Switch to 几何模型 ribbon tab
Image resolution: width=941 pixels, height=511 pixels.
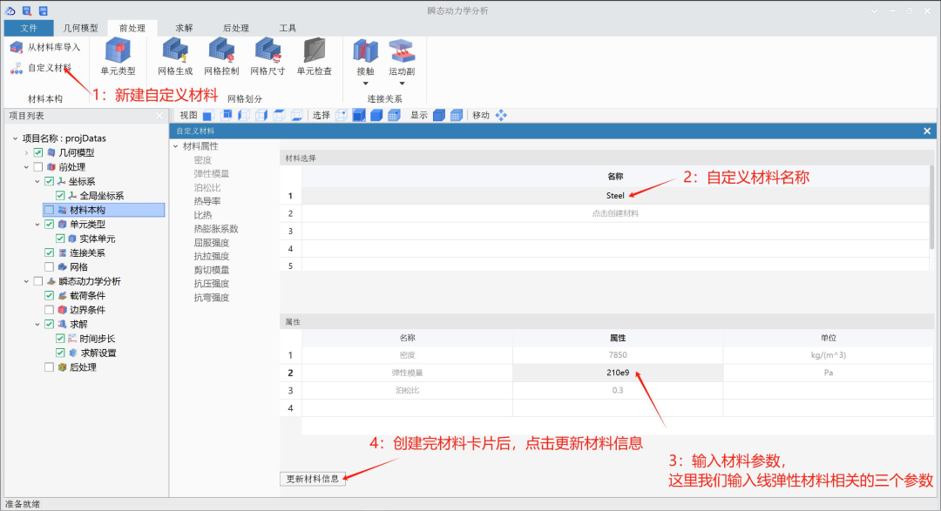[x=80, y=28]
